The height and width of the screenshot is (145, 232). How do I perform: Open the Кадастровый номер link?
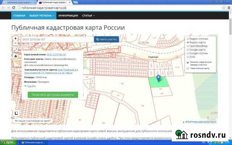click(57, 55)
